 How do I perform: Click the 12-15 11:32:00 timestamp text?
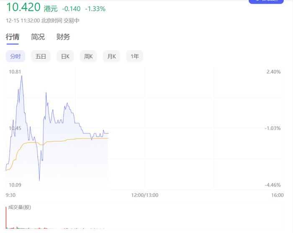(23, 20)
